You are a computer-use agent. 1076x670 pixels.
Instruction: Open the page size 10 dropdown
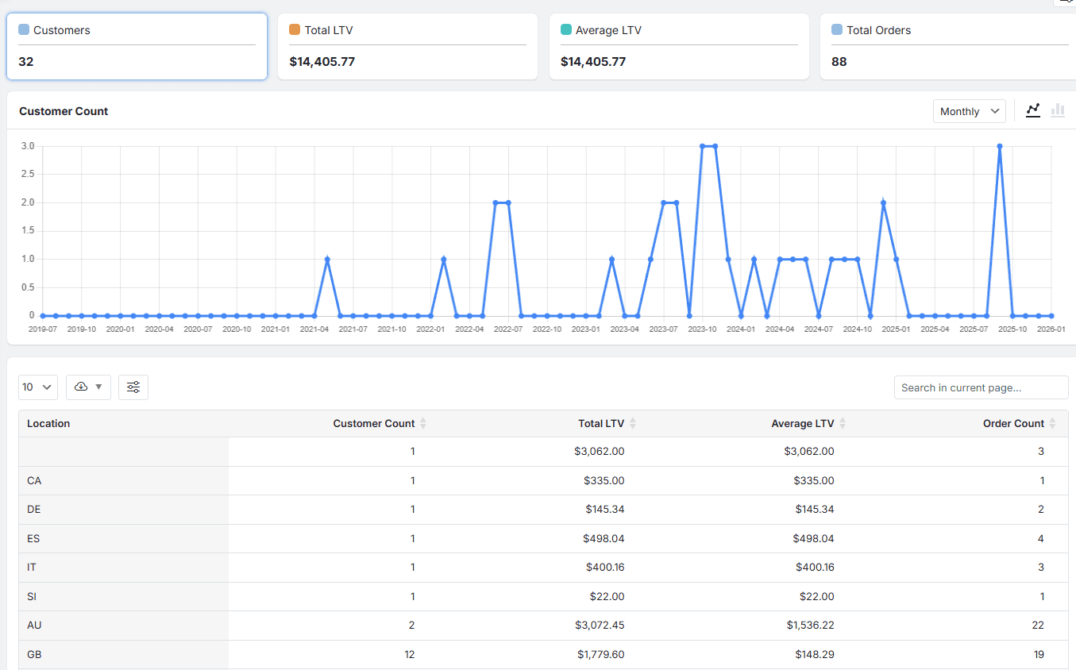click(37, 387)
